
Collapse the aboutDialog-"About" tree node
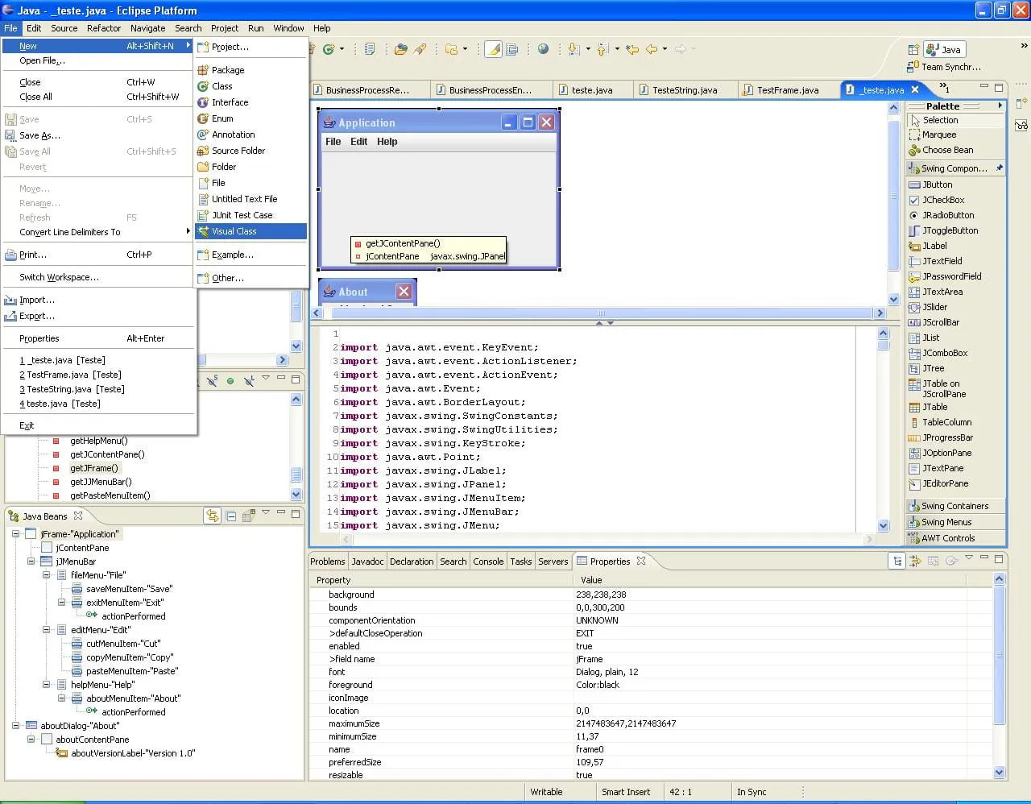click(x=16, y=726)
